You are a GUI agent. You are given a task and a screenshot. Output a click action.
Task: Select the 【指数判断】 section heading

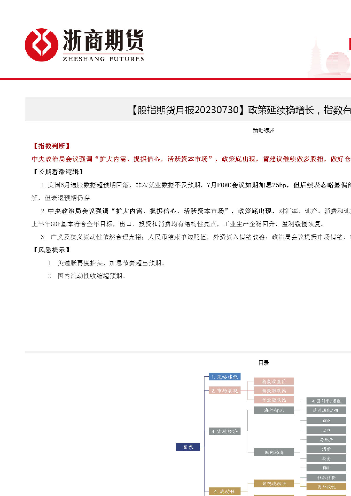[x=51, y=146]
